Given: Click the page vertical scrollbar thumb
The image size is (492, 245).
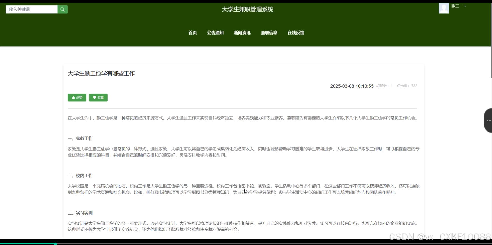Looking at the screenshot, I should [491, 40].
